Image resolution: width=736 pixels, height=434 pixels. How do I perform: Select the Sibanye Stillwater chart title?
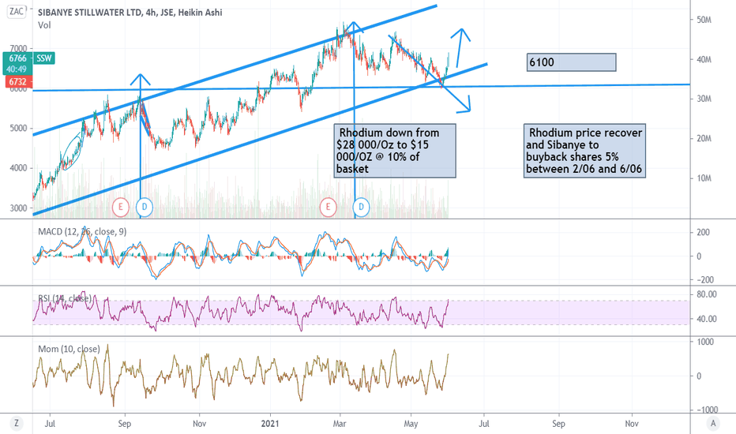pyautogui.click(x=130, y=13)
